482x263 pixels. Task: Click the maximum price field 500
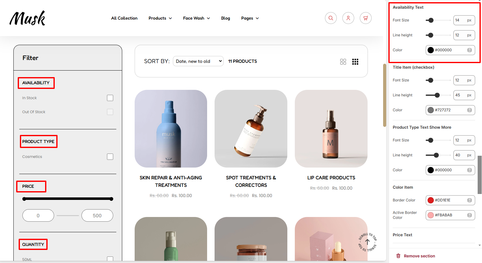pos(97,215)
